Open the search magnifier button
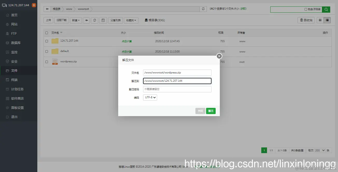The image size is (338, 172). 326,9
